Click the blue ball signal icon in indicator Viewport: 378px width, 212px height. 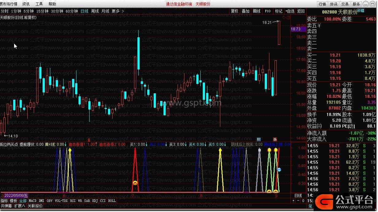tap(279, 169)
